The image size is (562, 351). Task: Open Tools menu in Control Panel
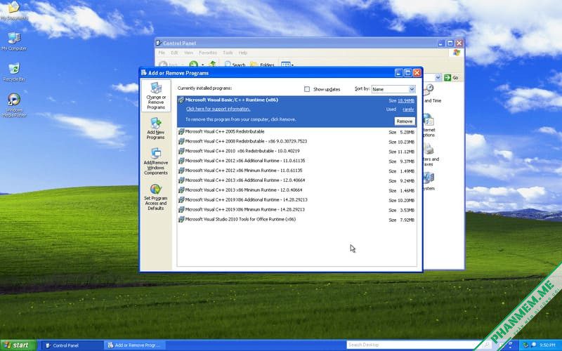(x=228, y=53)
